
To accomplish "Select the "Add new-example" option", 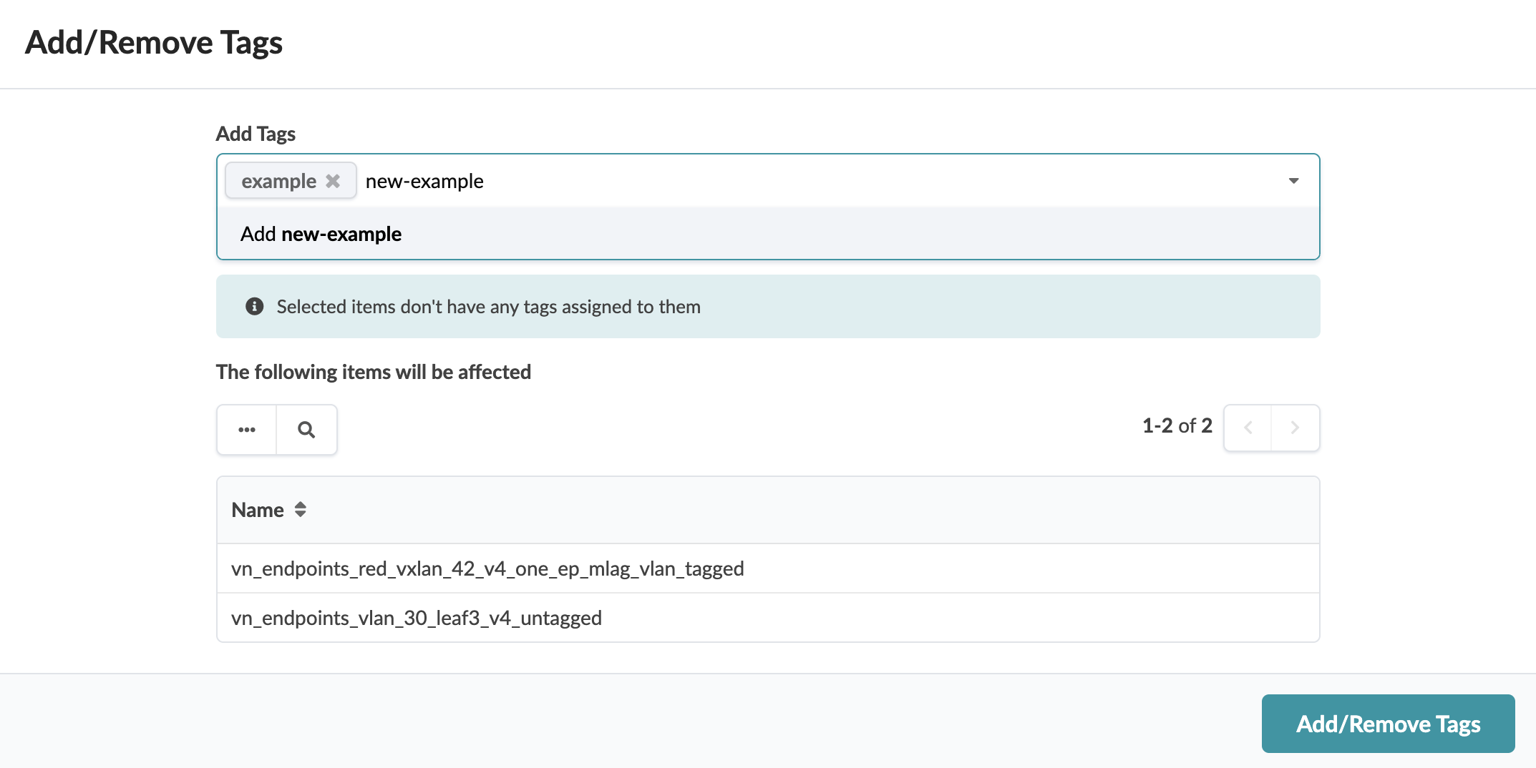I will click(321, 234).
